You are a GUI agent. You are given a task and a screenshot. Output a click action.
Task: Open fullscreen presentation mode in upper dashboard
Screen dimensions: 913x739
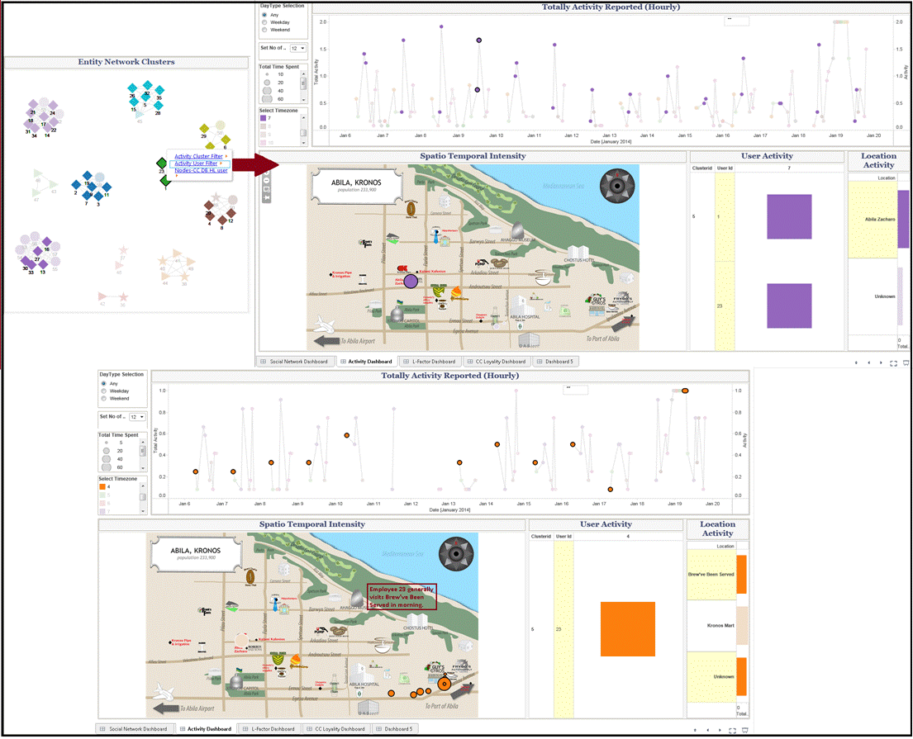893,362
